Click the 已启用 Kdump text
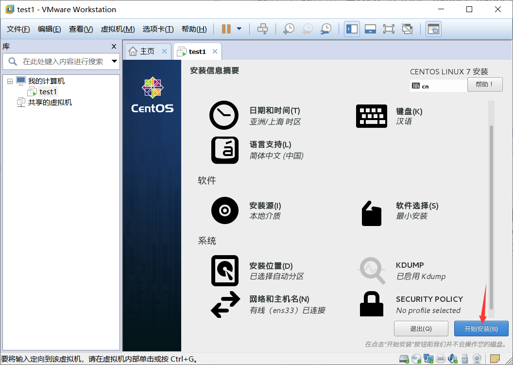Viewport: 513px width, 365px height. click(421, 276)
